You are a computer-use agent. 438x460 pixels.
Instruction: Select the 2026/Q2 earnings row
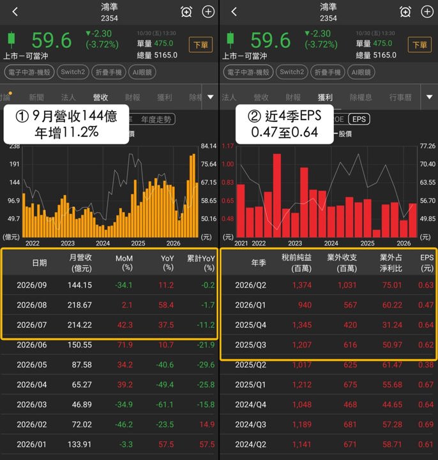pyautogui.click(x=329, y=285)
